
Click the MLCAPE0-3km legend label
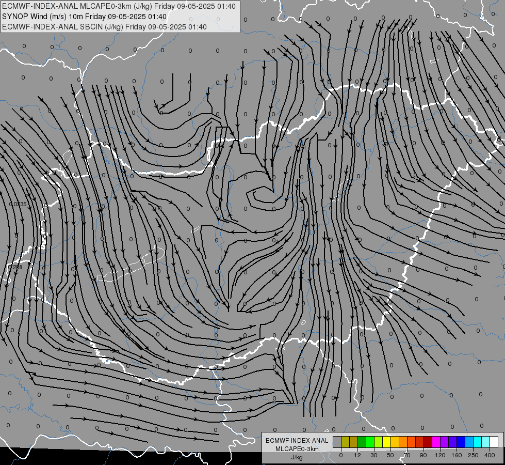pyautogui.click(x=297, y=449)
